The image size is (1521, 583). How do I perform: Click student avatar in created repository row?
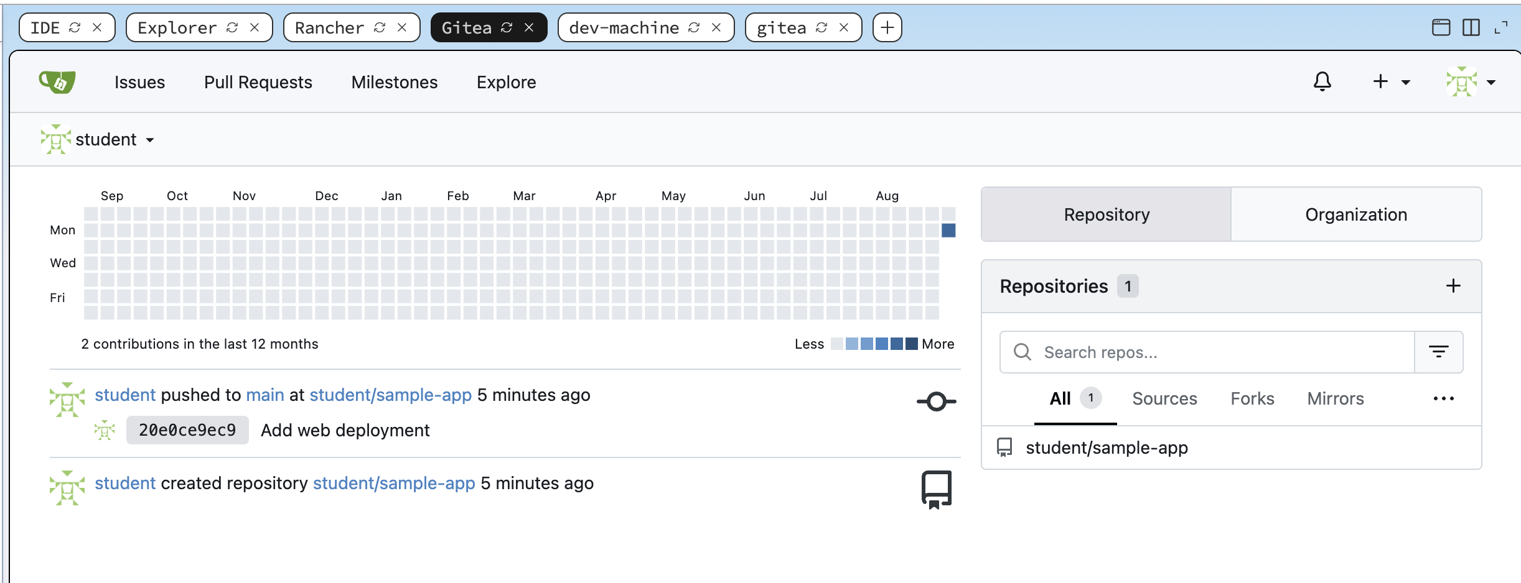67,488
